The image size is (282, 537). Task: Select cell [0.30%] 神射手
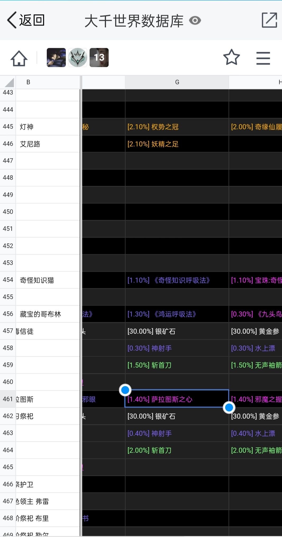[177, 348]
